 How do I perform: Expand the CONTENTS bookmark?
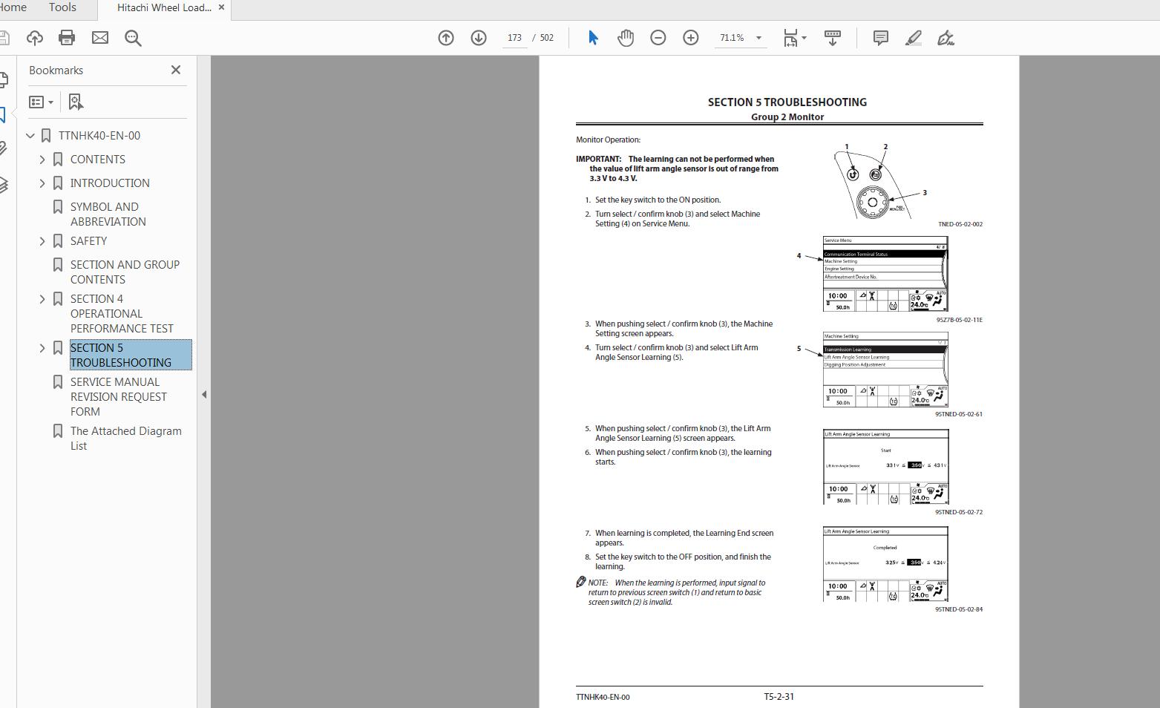pyautogui.click(x=42, y=159)
